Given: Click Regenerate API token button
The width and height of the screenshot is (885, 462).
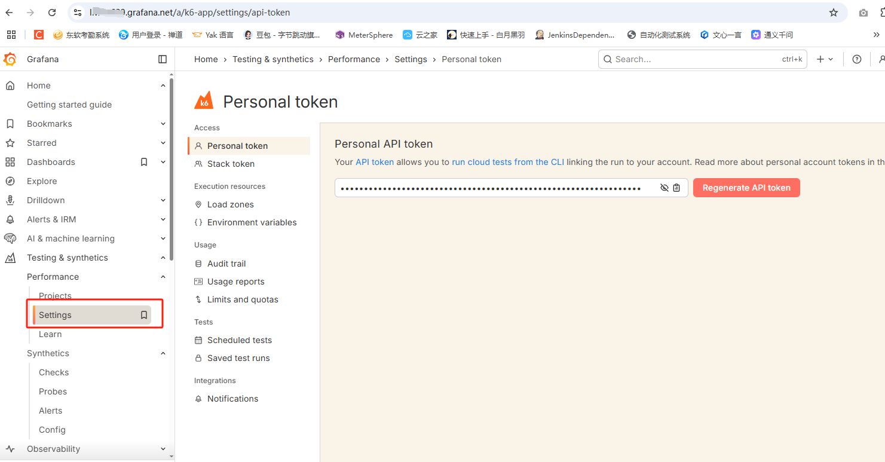Looking at the screenshot, I should [746, 188].
